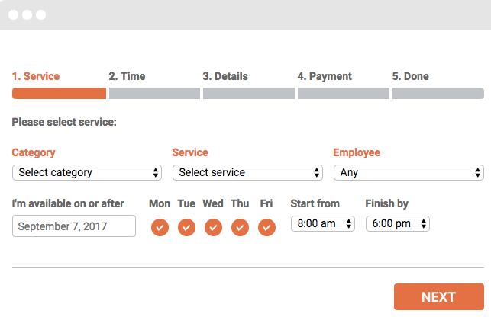
Task: Open the 3. Details step
Action: [225, 76]
